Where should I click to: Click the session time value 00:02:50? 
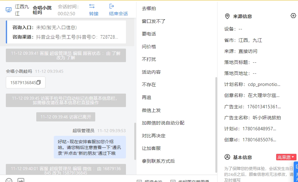click(x=66, y=14)
